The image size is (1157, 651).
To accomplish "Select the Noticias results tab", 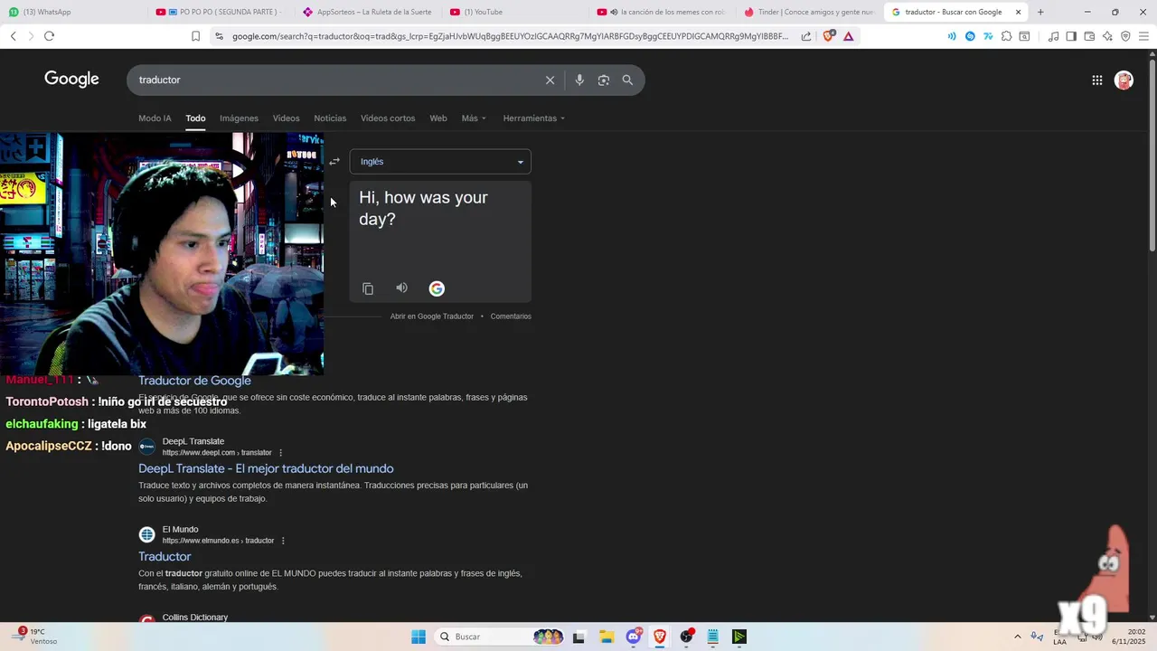I will [330, 118].
